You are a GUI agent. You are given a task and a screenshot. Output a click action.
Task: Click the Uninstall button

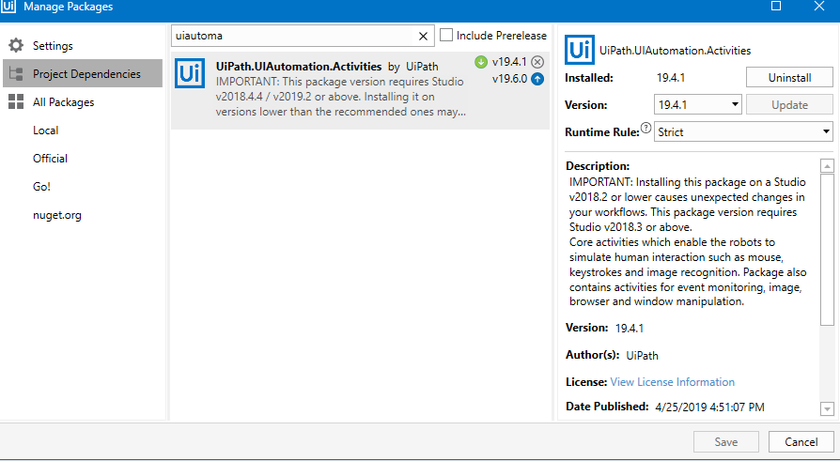[789, 78]
